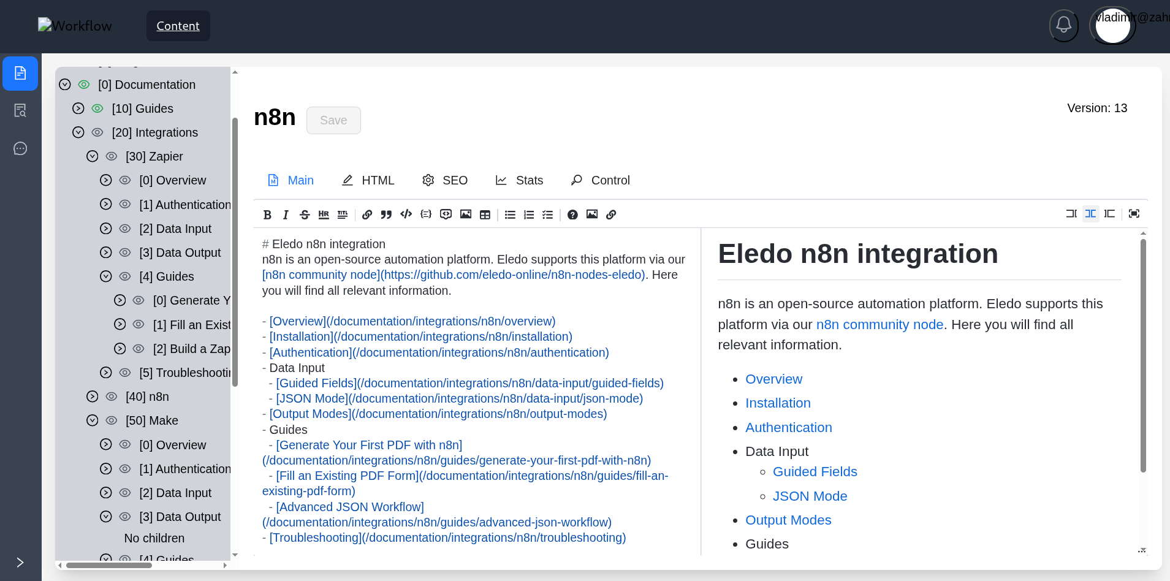Toggle visibility of [40] n8n
The height and width of the screenshot is (581, 1170).
[112, 397]
